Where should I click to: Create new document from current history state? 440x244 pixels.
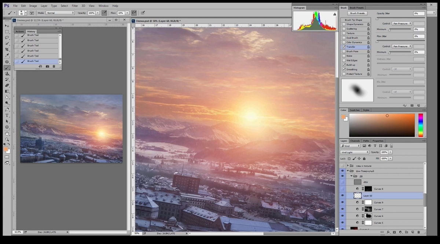pyautogui.click(x=41, y=66)
